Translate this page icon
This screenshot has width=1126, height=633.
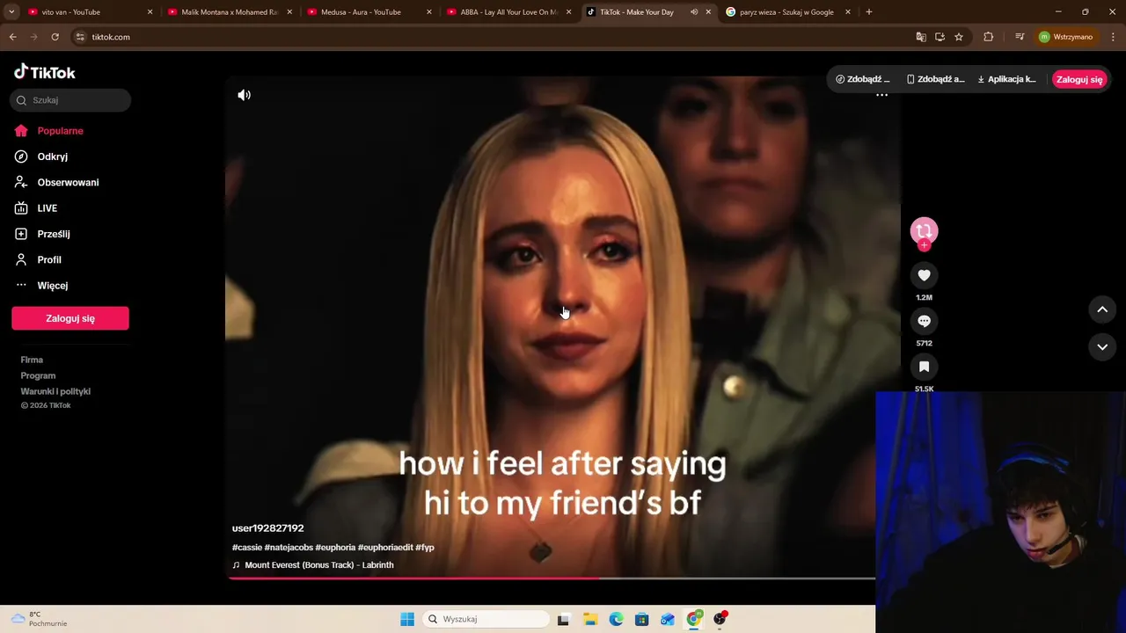click(921, 37)
